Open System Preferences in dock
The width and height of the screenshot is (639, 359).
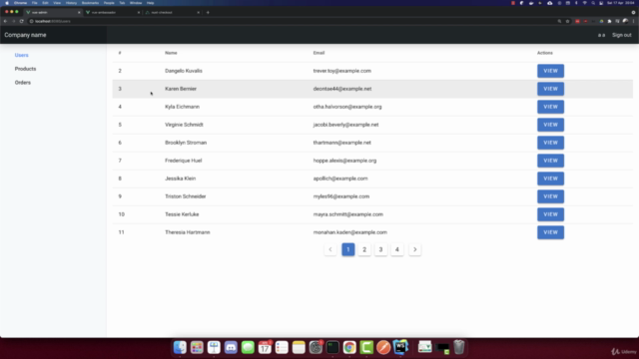[x=316, y=347]
